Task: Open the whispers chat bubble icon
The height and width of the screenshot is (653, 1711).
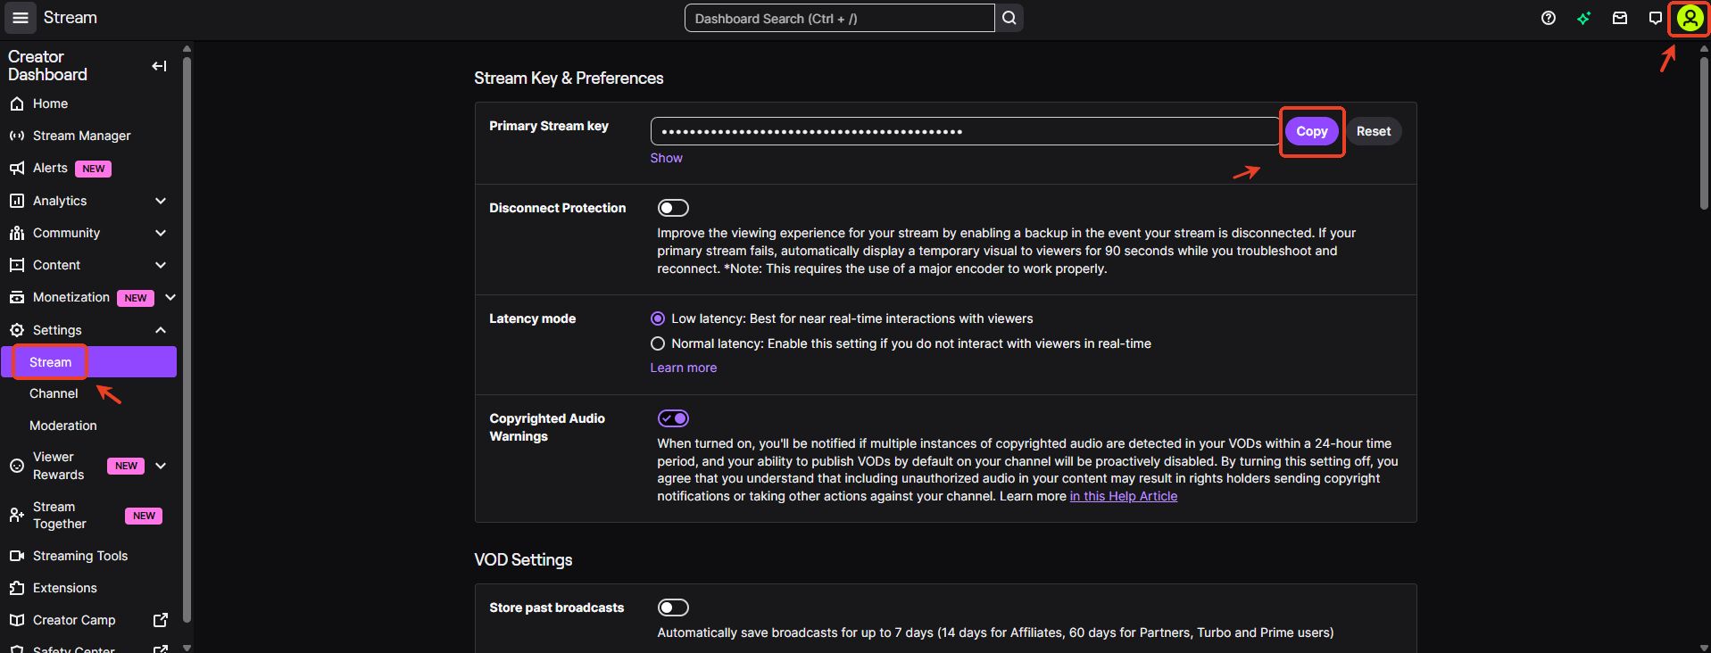Action: point(1656,18)
